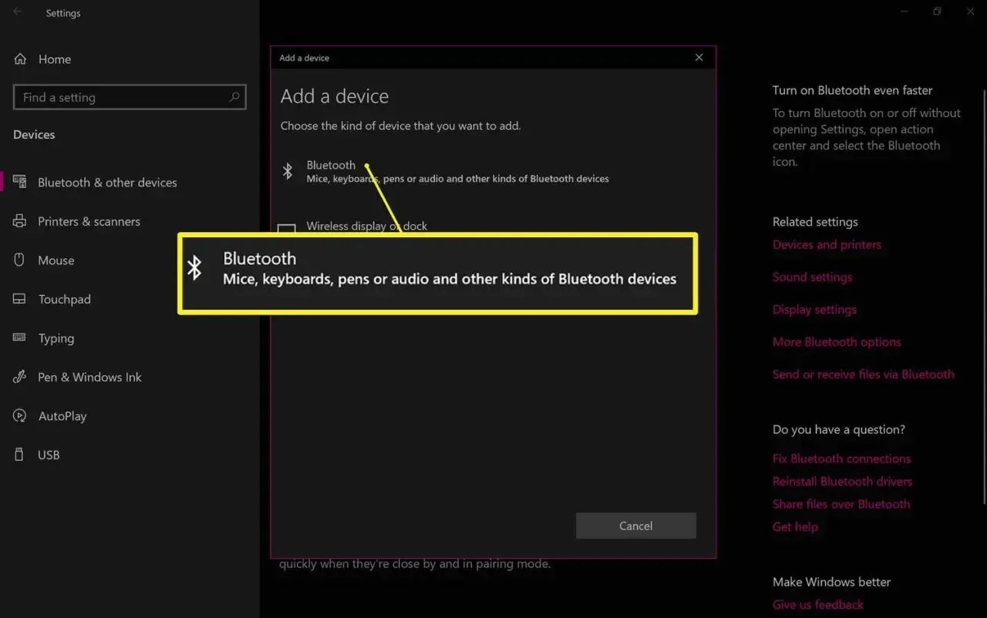Open More Bluetooth options link
The image size is (987, 618).
pos(837,342)
